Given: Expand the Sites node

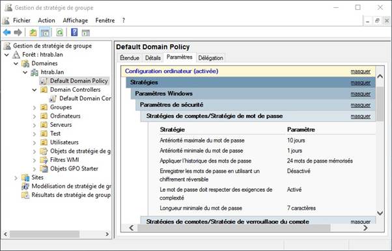Looking at the screenshot, I should [16, 178].
